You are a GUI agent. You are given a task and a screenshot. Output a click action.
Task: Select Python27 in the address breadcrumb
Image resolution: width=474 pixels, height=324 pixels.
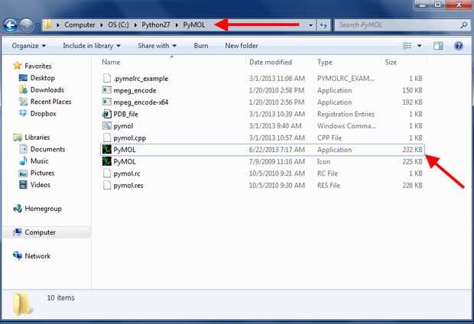[x=156, y=24]
